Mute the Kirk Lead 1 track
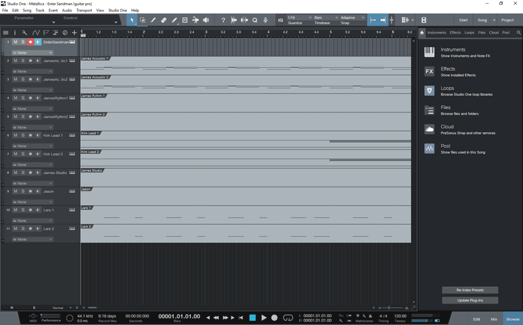The width and height of the screenshot is (523, 325). coord(15,135)
